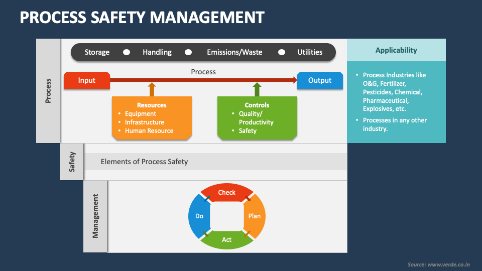Select the 'Controls' heading
482x271 pixels.
[257, 105]
